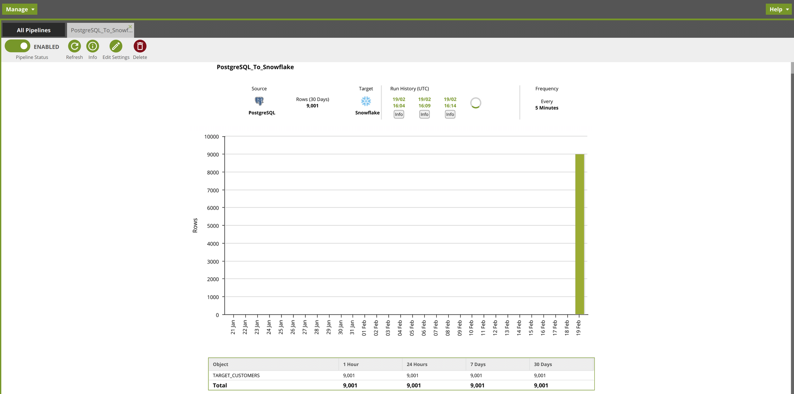
Task: Switch to the All Pipelines tab
Action: 34,30
